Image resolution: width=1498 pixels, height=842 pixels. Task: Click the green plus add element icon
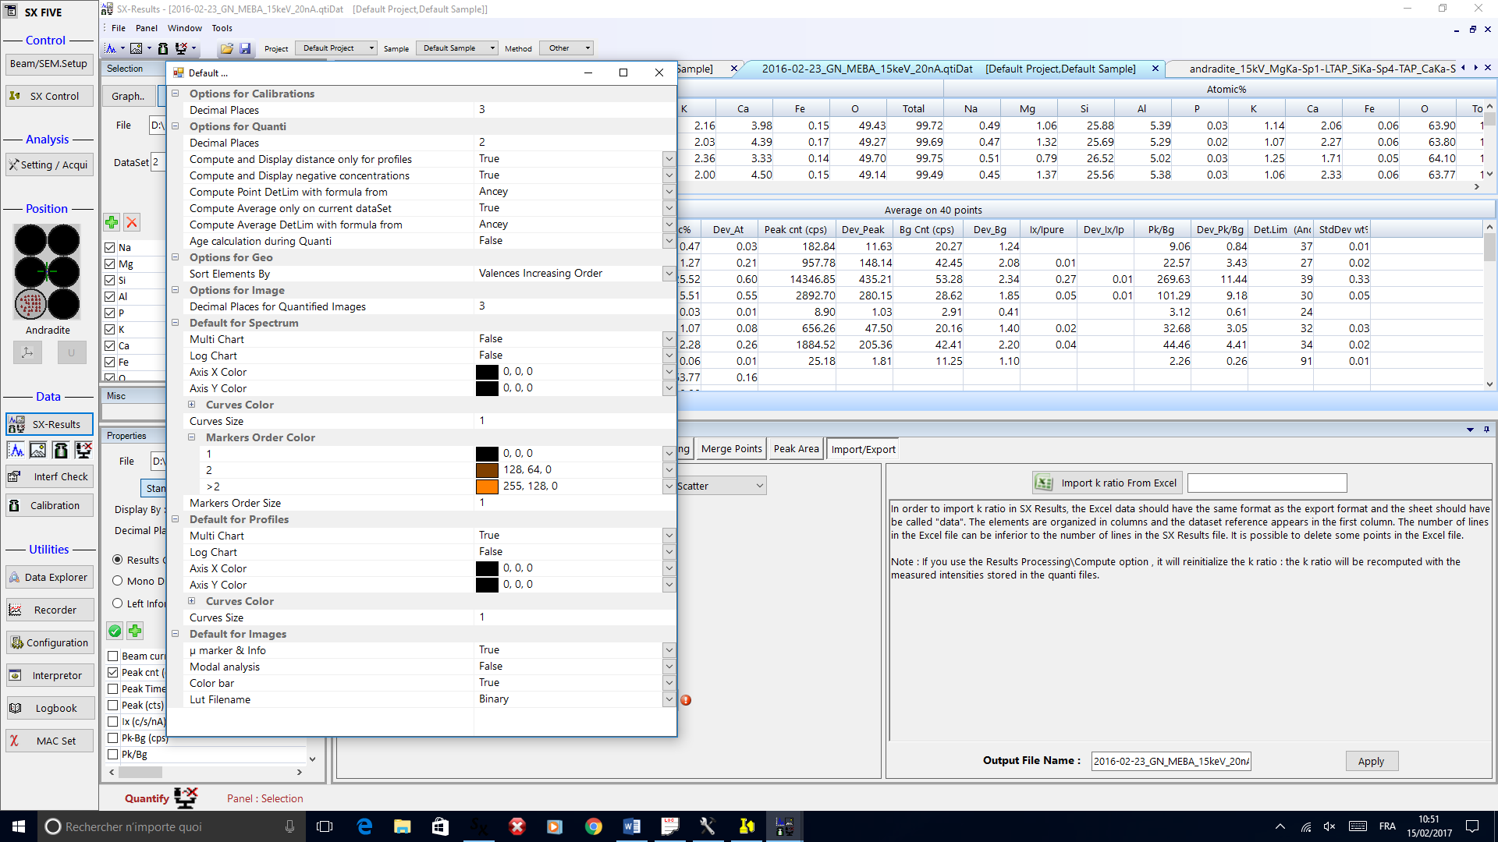tap(112, 223)
